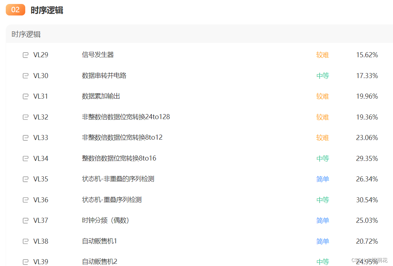Click the icon beside VL33
Screen dimensions: 393x266
tap(26, 137)
